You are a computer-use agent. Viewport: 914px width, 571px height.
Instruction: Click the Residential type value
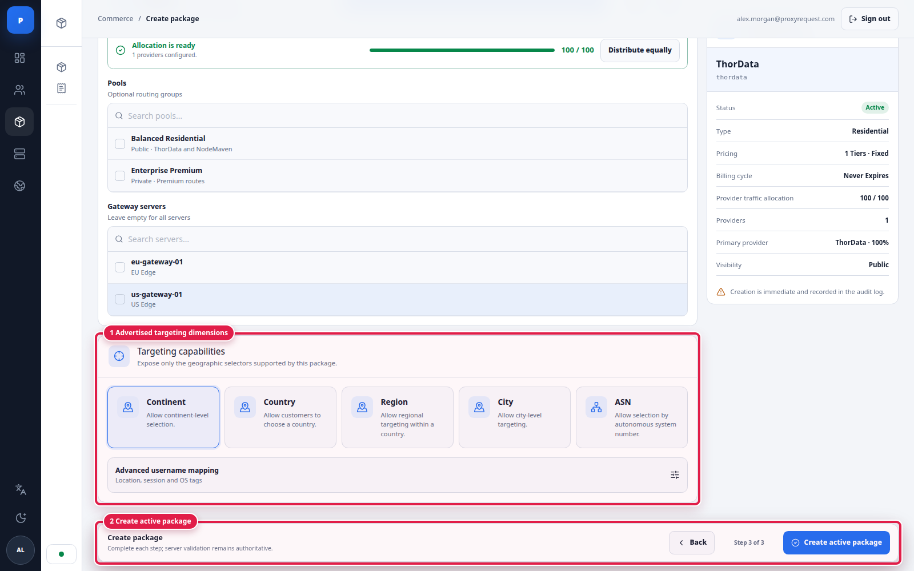(870, 131)
